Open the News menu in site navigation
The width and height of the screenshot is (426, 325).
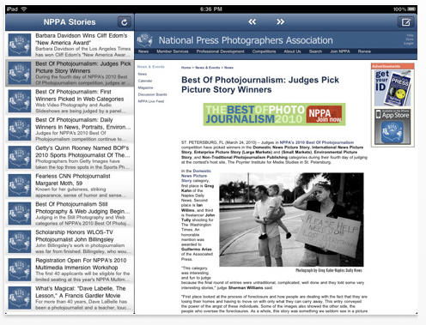tap(143, 51)
